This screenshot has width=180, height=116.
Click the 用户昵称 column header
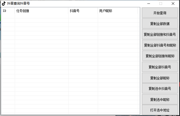[118, 11]
